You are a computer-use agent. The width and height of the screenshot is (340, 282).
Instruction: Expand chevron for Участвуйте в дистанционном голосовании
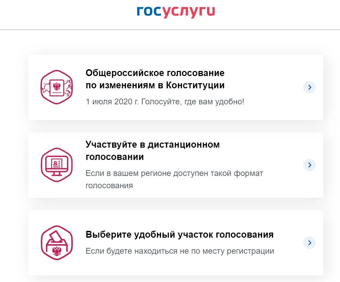[309, 165]
